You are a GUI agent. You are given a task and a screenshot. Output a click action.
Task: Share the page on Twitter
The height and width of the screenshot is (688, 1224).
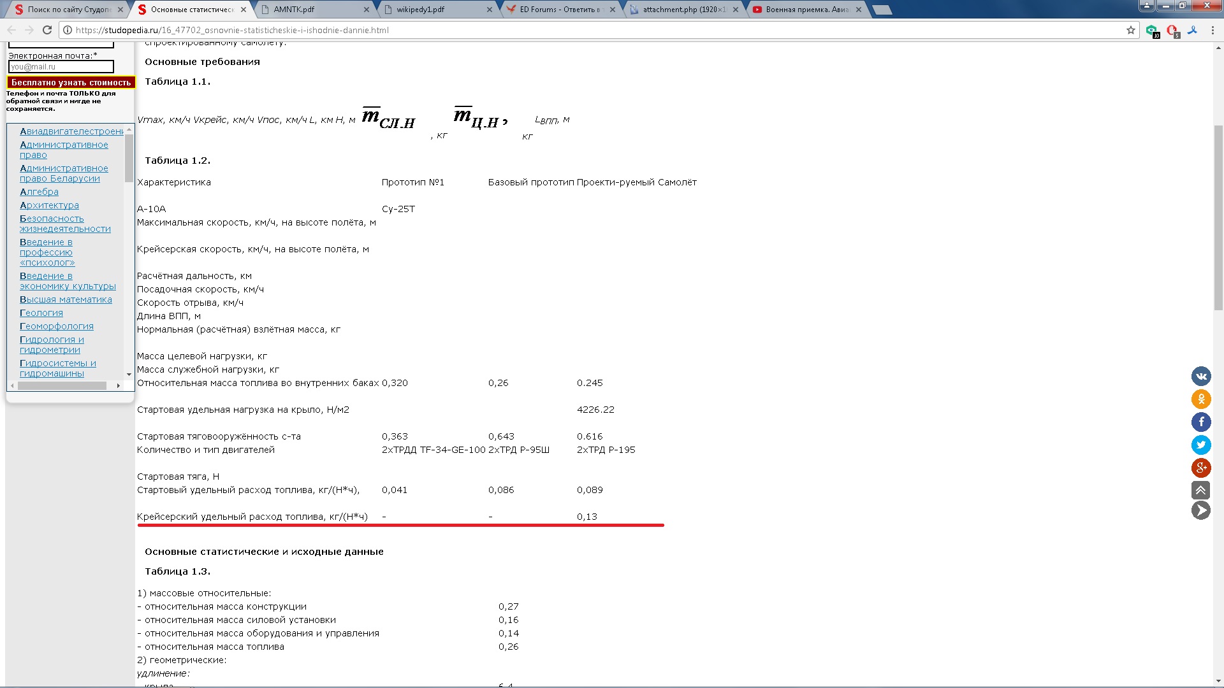(1201, 445)
